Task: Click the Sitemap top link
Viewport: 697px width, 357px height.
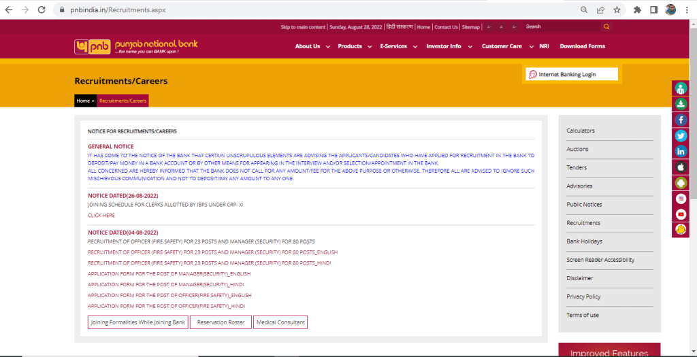Action: [x=471, y=27]
